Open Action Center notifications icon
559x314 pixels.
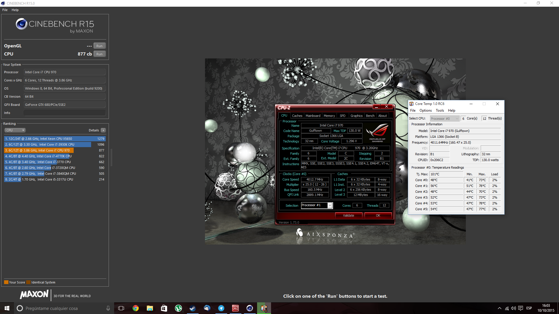(x=521, y=308)
